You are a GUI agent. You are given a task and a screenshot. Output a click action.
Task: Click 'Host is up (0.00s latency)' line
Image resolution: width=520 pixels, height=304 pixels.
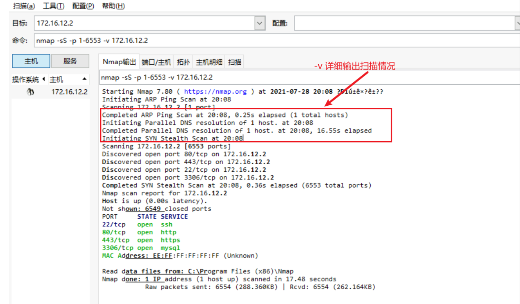[154, 201]
